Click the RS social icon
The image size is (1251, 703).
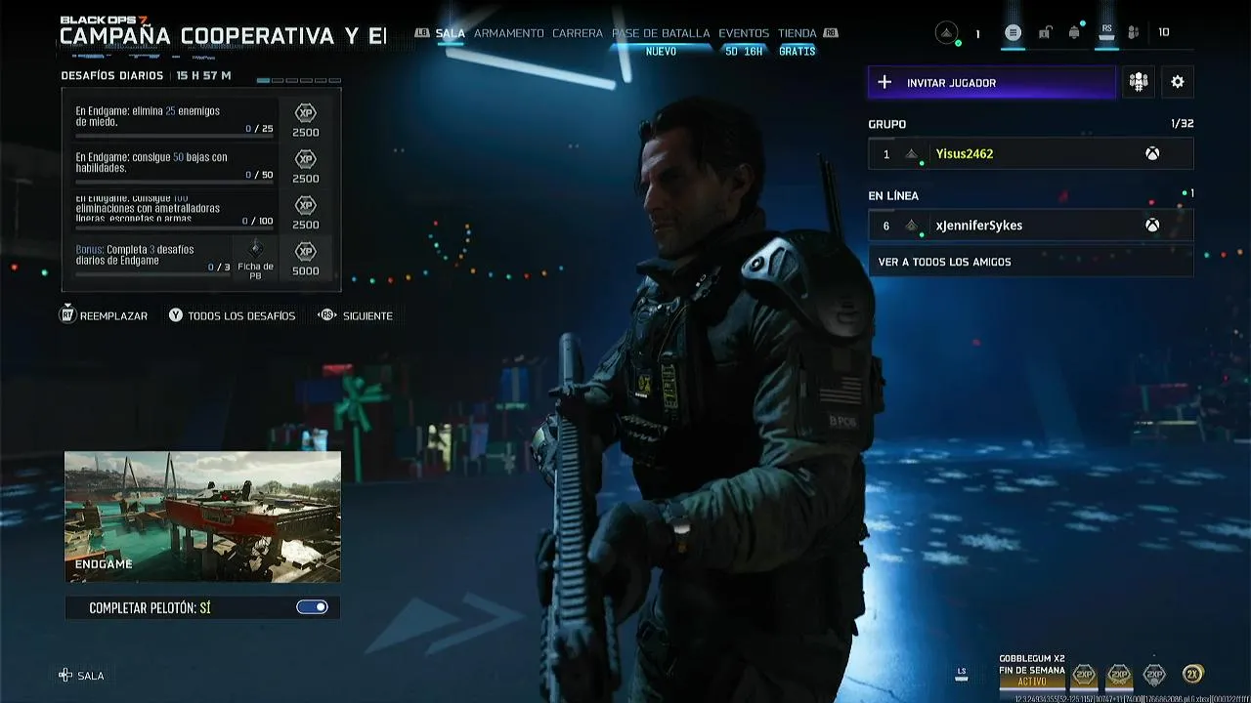(x=1106, y=32)
